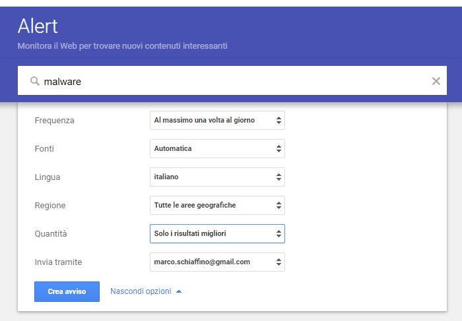The height and width of the screenshot is (321, 462).
Task: Open the Quantità dropdown
Action: (x=217, y=233)
